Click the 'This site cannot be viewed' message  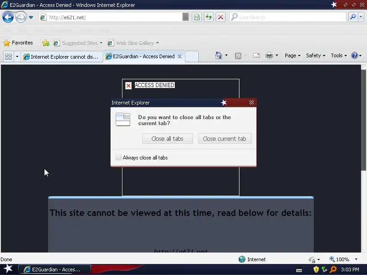[x=180, y=213]
